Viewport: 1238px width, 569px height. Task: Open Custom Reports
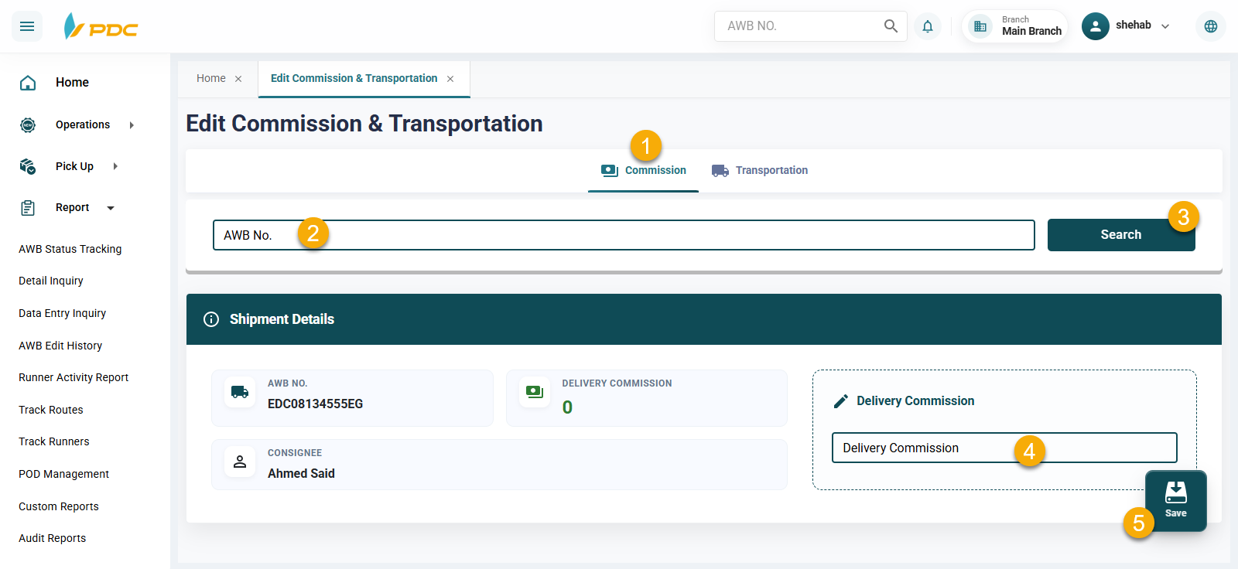(x=59, y=506)
